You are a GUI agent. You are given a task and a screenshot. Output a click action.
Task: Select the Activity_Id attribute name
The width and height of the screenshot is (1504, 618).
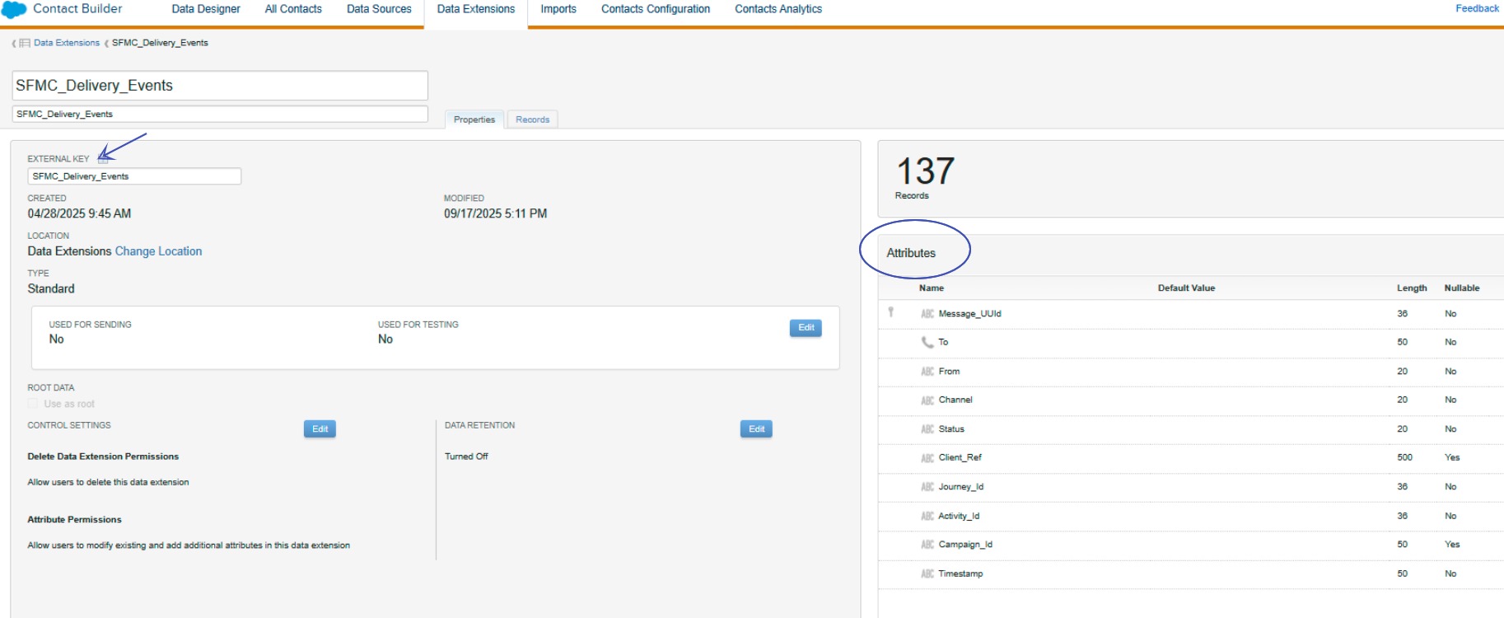click(x=960, y=516)
